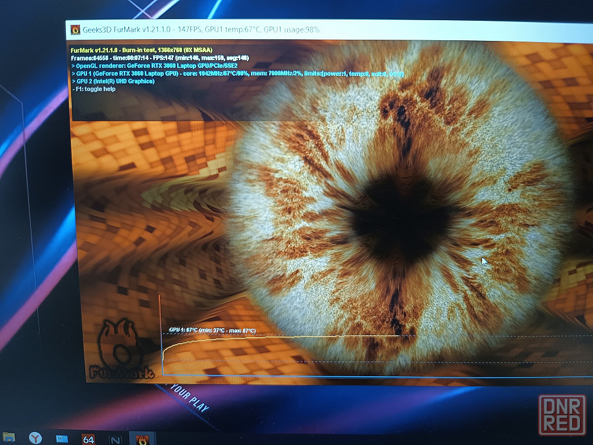The image size is (593, 445).
Task: Click the Frames and FPS counter line
Action: tap(159, 58)
